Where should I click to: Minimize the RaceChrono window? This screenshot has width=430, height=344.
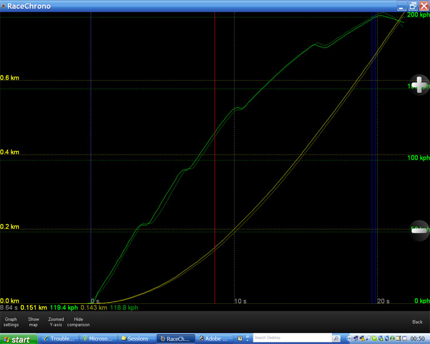(x=402, y=6)
